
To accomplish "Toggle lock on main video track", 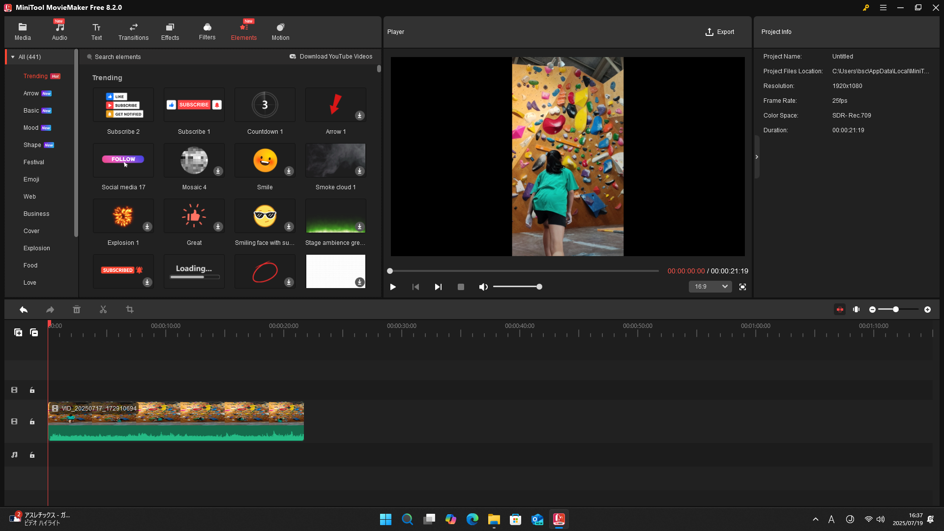I will coord(32,422).
